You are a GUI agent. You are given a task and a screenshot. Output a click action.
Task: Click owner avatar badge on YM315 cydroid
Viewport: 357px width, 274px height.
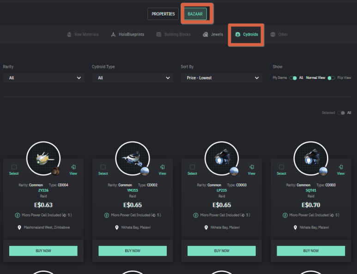point(145,171)
